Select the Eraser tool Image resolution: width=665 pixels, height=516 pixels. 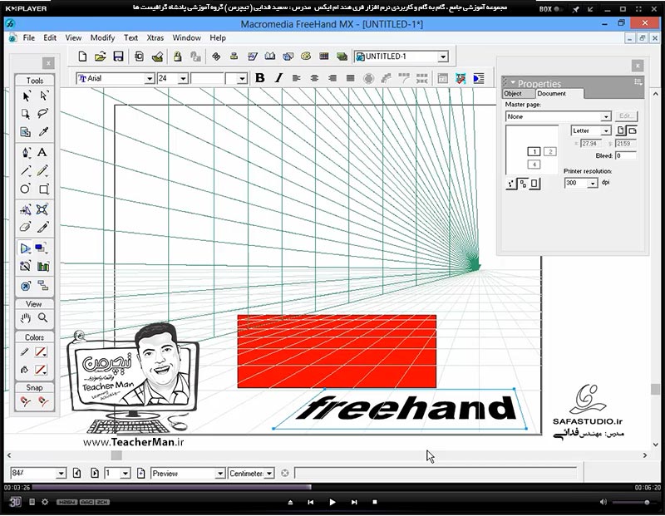(x=25, y=228)
